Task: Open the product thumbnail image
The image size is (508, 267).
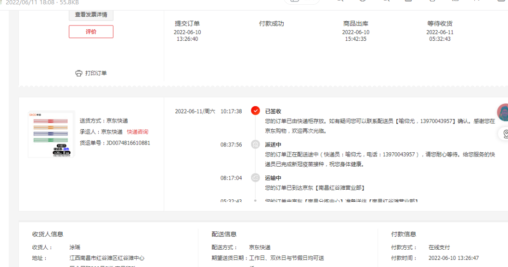Action: [x=51, y=134]
